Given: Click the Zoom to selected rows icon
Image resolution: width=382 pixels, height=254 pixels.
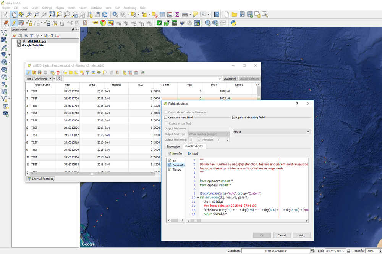Looking at the screenshot, I should point(105,72).
